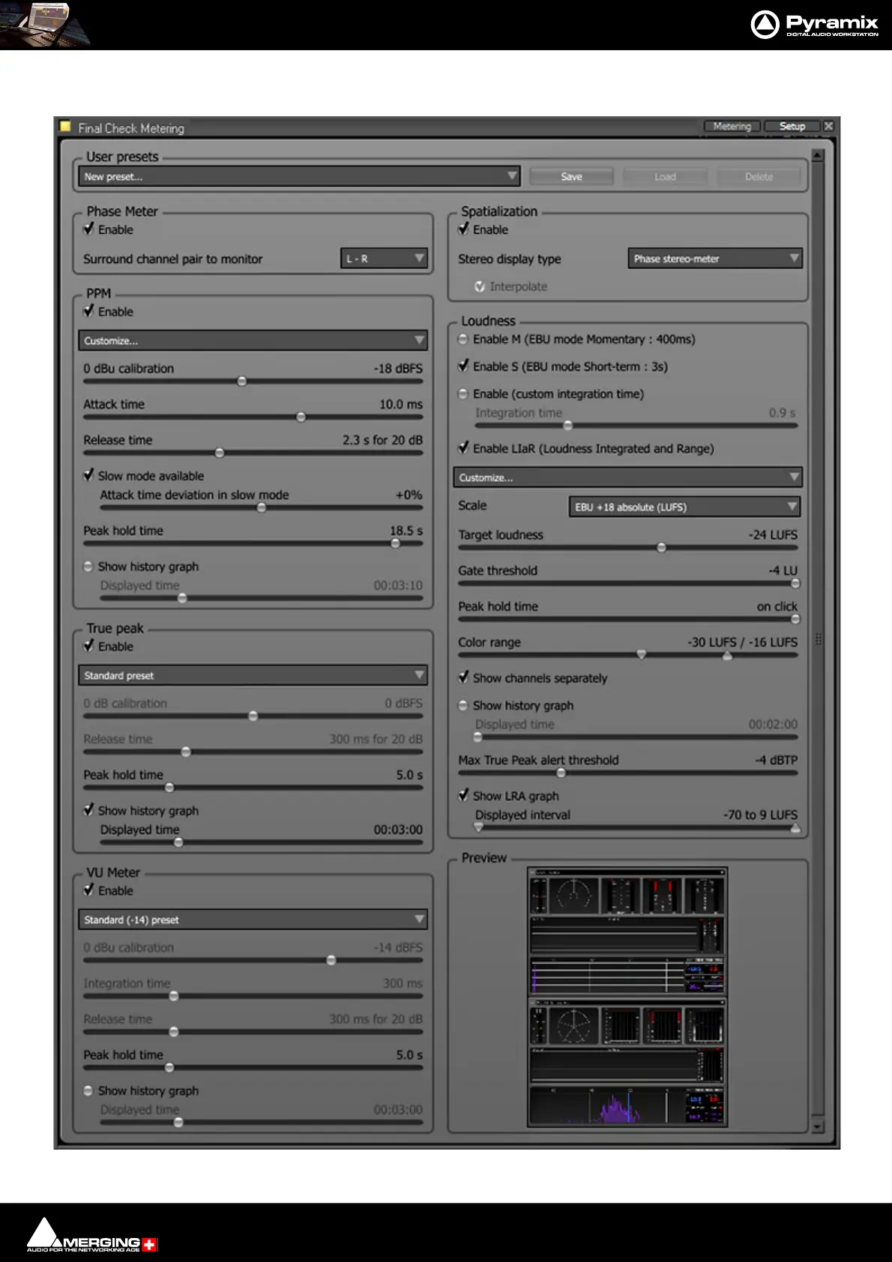Adjust True peak 0 dB calibration slider

coord(253,716)
